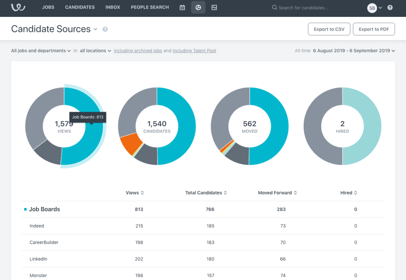Open the line graph analytics icon
Viewport: 406px width, 280px height.
tap(214, 7)
